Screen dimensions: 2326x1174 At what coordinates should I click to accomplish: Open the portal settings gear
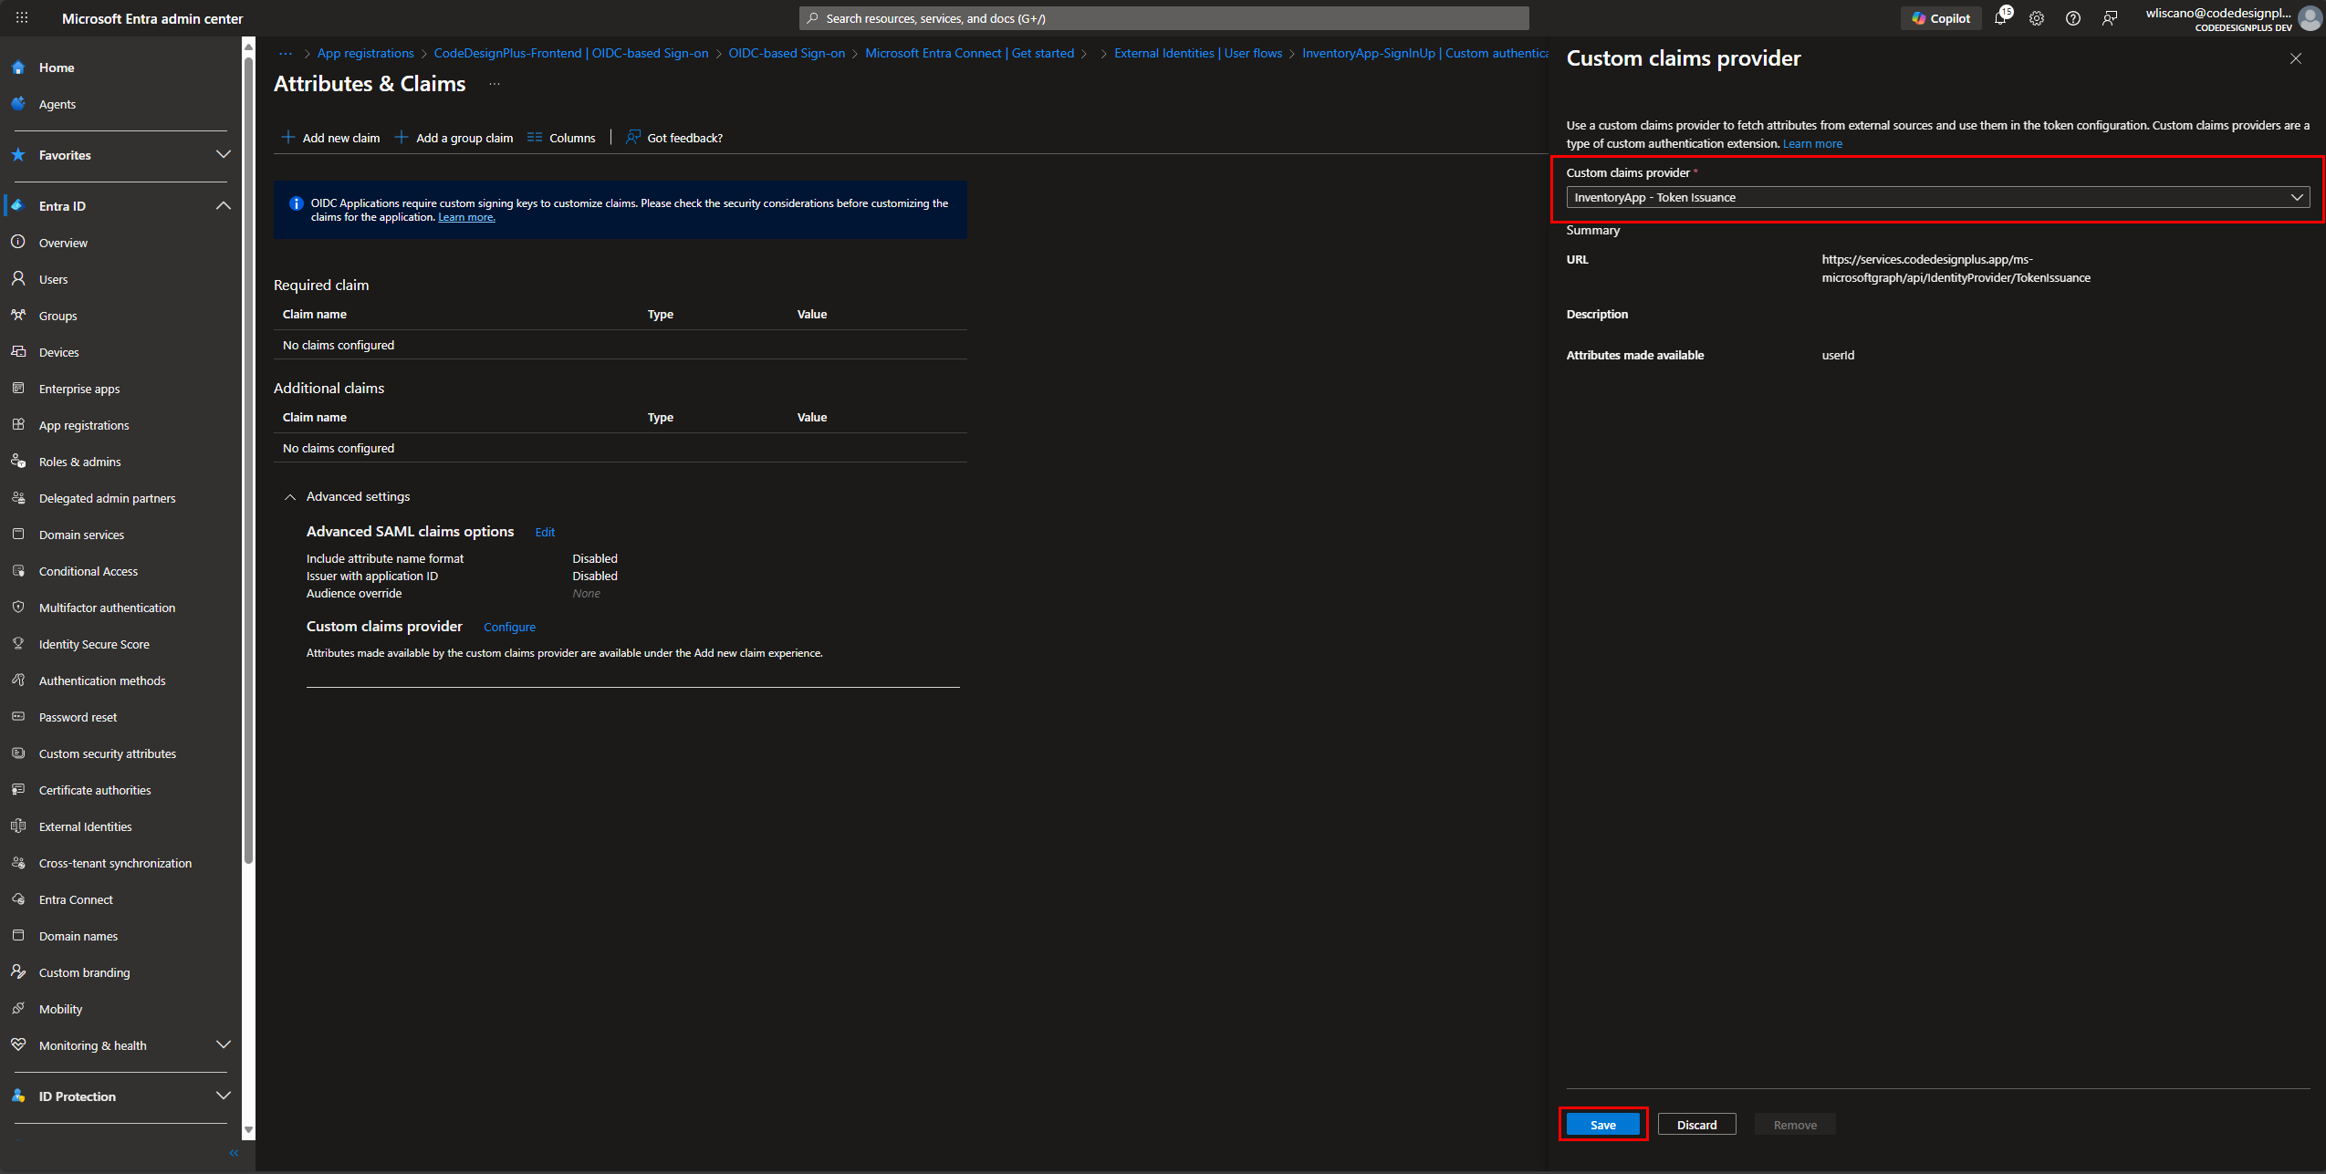click(x=2037, y=18)
